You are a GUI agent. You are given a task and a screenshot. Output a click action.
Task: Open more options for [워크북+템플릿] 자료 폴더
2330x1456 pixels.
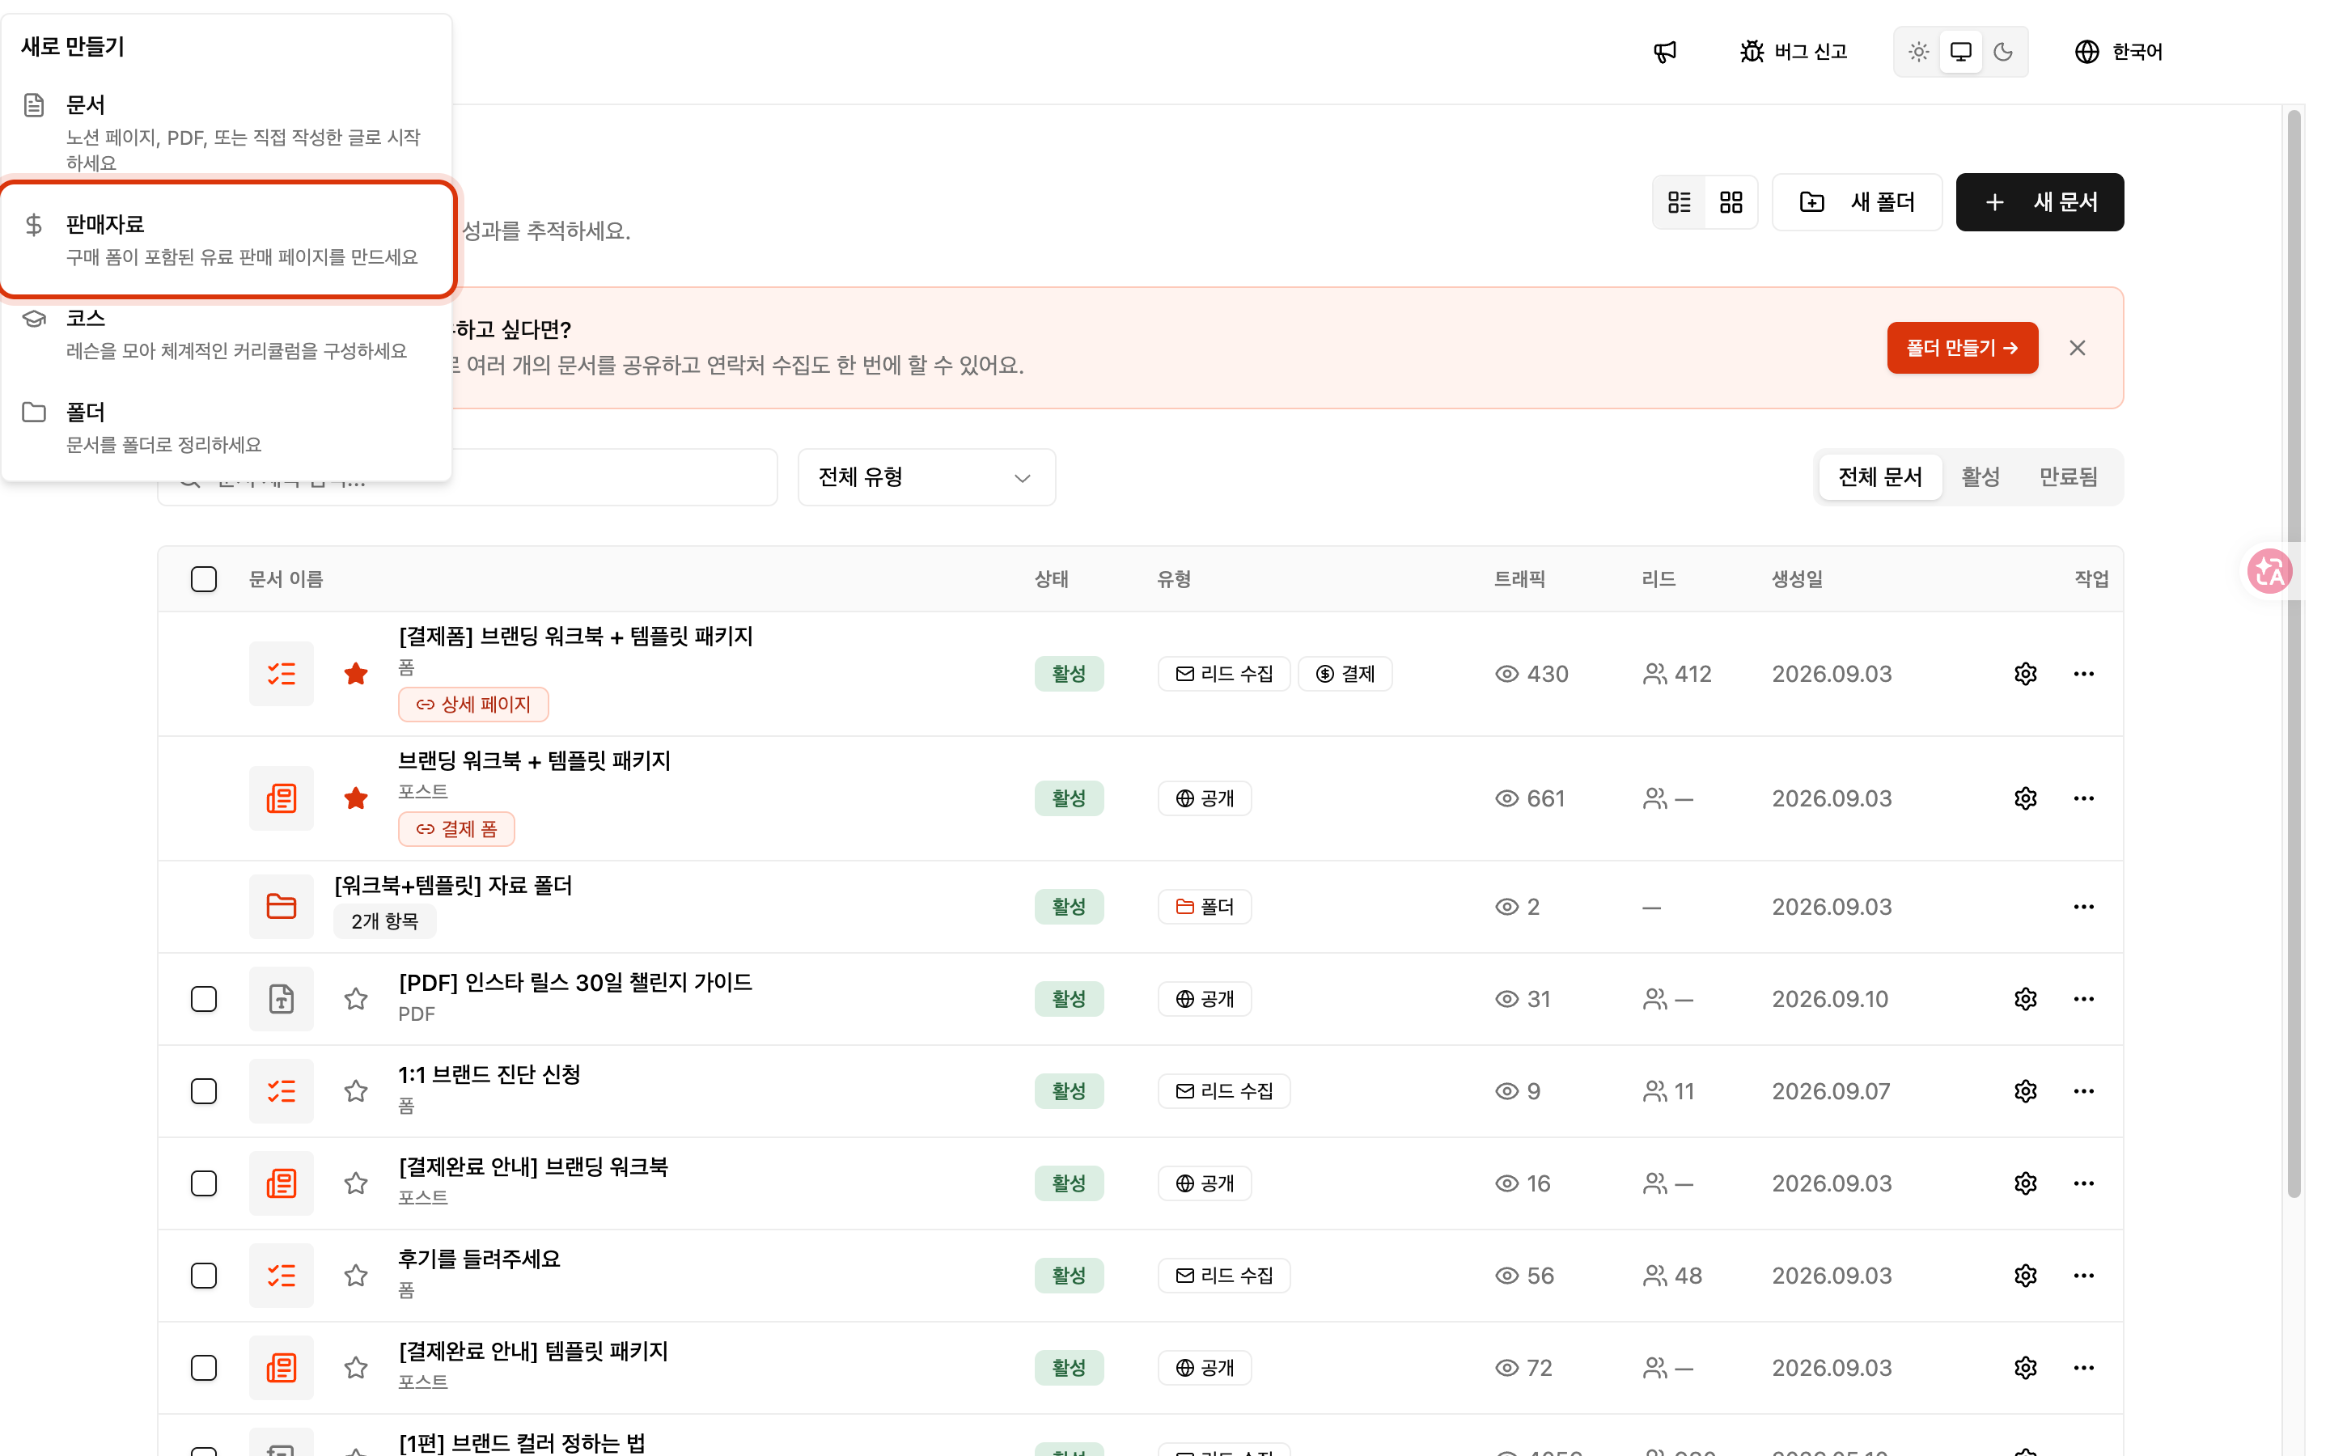pos(2083,906)
